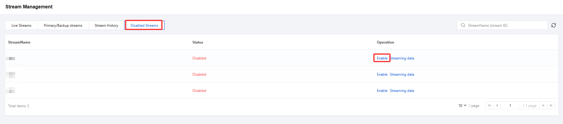Open the Primary/Backup streams tab
563x124 pixels.
(63, 26)
